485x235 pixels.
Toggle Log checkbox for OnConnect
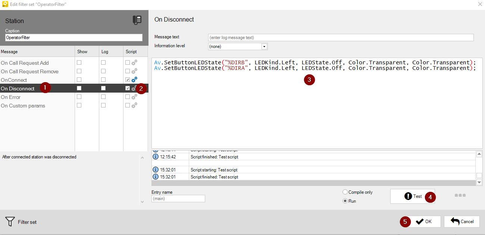click(103, 80)
